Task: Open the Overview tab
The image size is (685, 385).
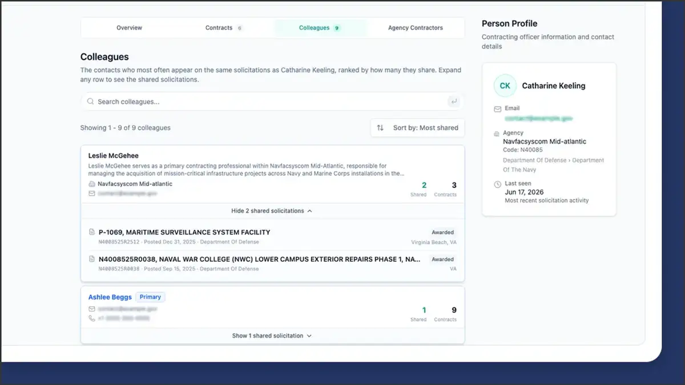Action: [129, 27]
